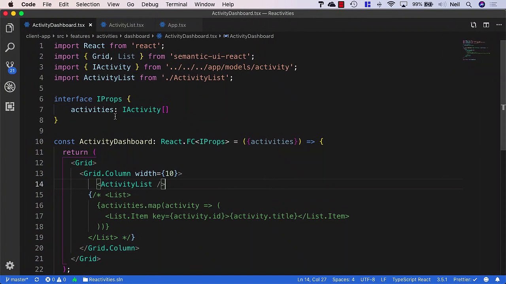The height and width of the screenshot is (284, 506).
Task: Open the Explorer view in activity bar
Action: coord(10,28)
